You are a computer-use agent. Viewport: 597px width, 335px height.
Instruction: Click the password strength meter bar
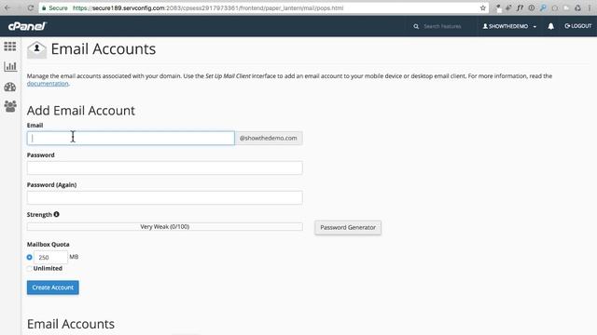(x=165, y=227)
